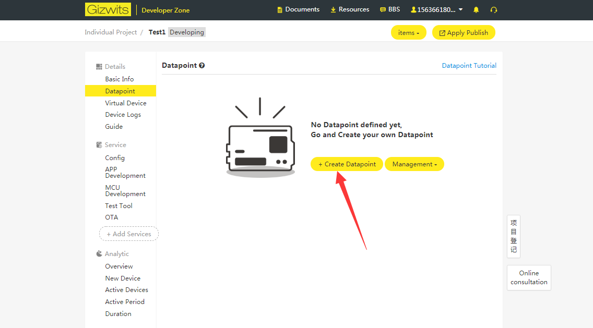The height and width of the screenshot is (328, 593).
Task: Click the Add Services button
Action: point(129,234)
